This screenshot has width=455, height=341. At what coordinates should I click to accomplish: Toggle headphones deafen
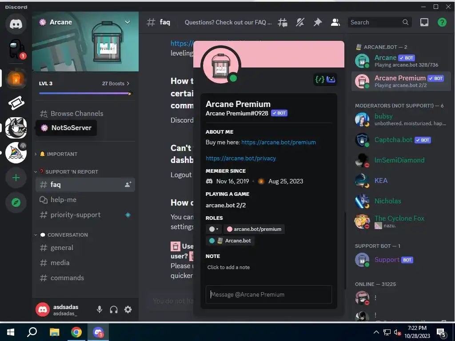click(x=114, y=309)
